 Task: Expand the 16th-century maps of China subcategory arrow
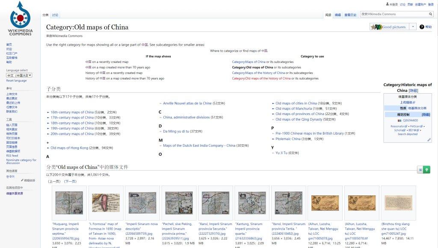48,112
